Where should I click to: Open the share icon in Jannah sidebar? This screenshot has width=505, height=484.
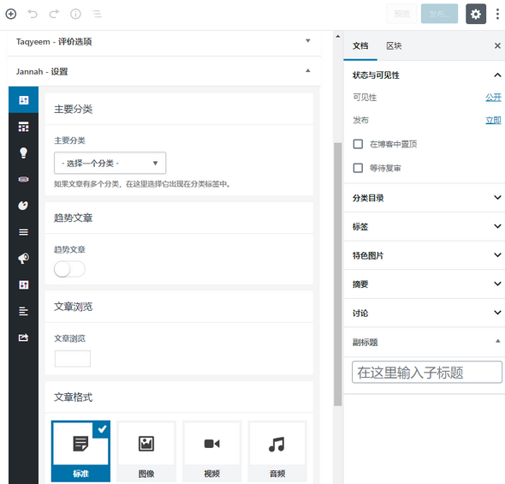point(23,338)
